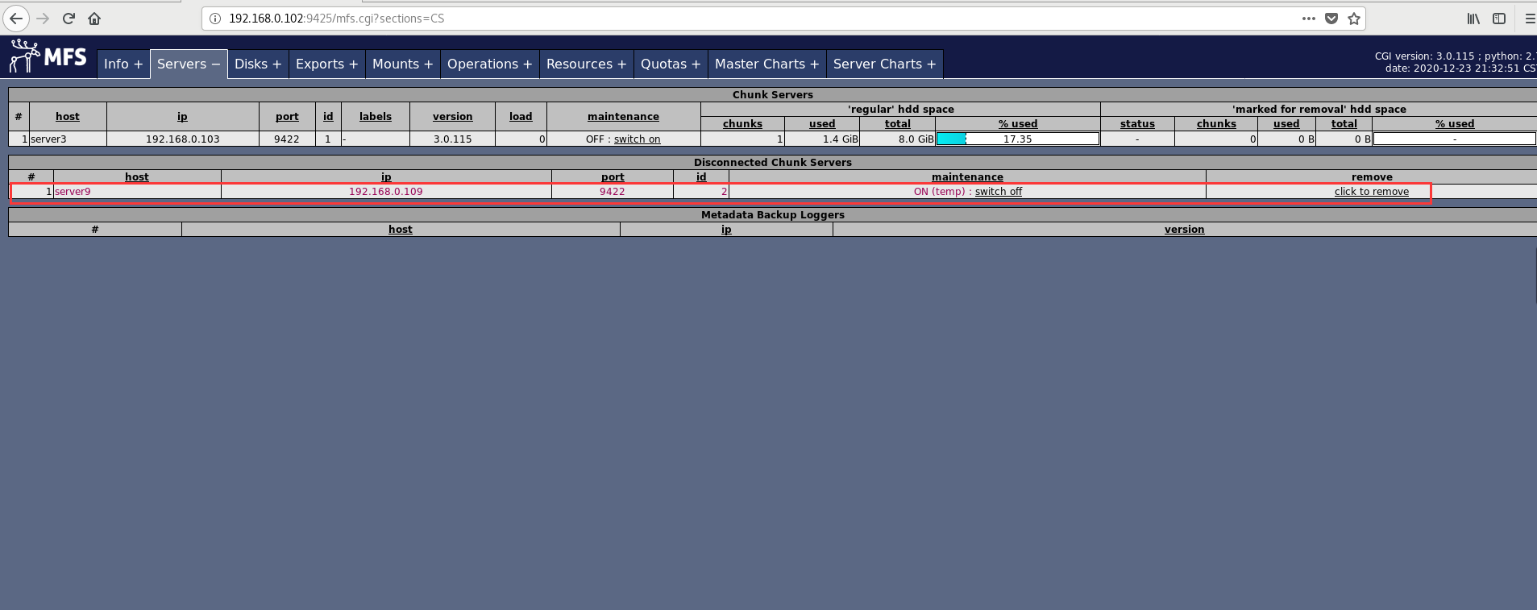The width and height of the screenshot is (1537, 610).
Task: Open the Exports tab
Action: (x=326, y=64)
